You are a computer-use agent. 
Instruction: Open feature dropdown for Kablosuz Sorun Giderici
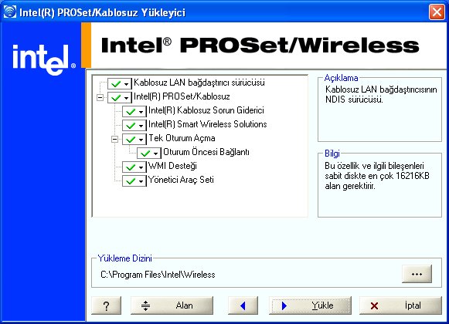pos(134,111)
